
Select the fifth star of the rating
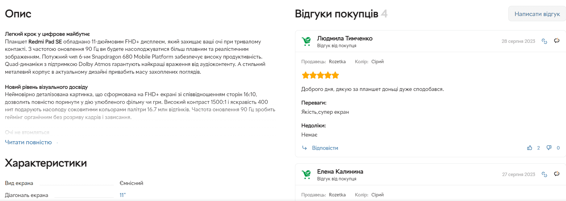[335, 75]
